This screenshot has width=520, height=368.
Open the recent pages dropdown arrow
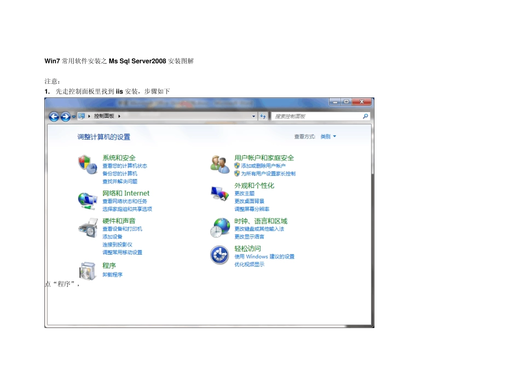click(74, 117)
